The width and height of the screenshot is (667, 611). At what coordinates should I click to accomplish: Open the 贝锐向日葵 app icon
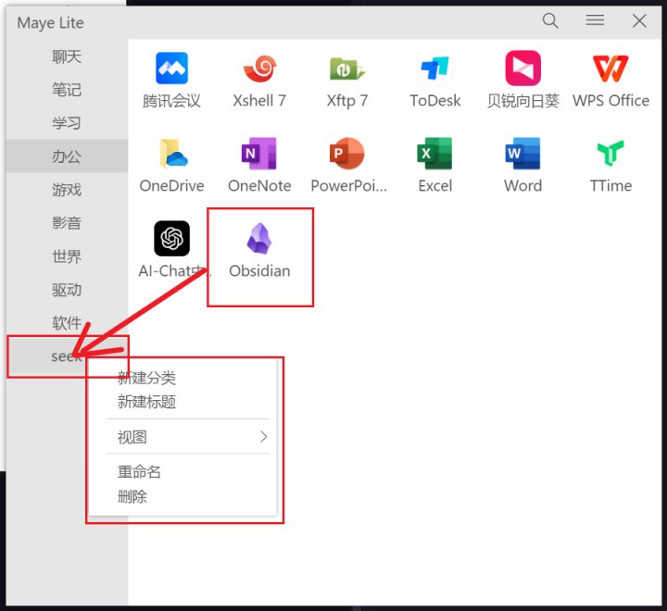click(x=522, y=69)
